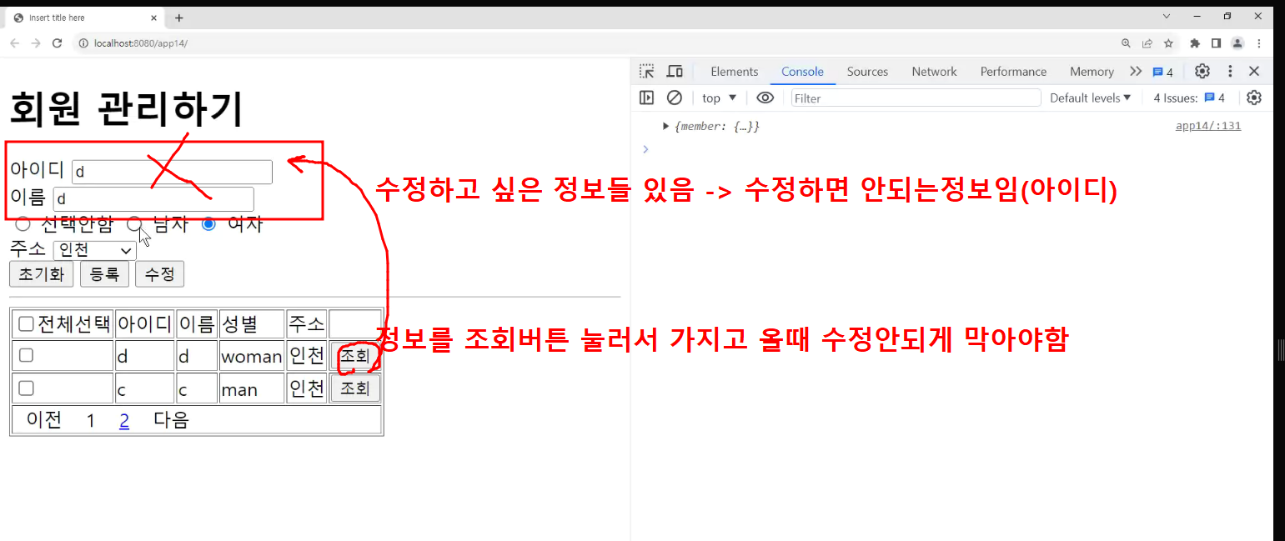Activate DevTools inspect element picker
Screen dimensions: 1285x541
click(x=647, y=72)
